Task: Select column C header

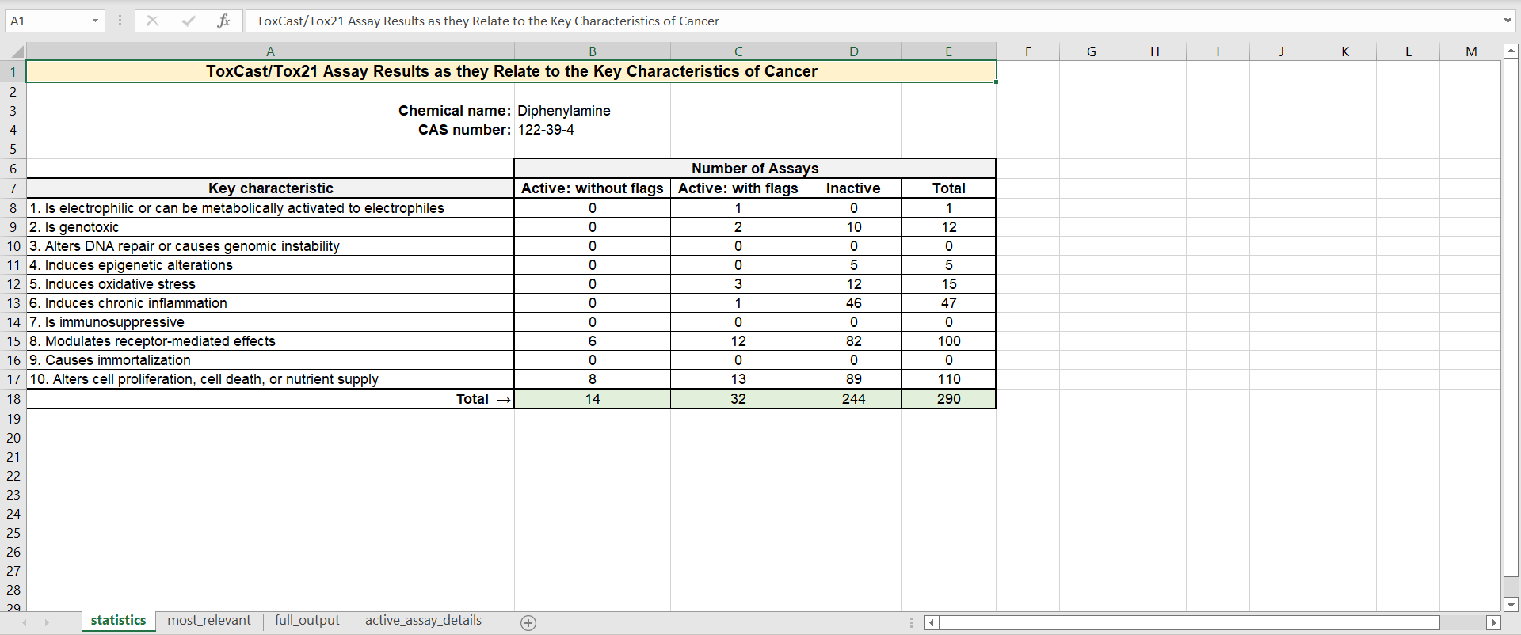Action: point(738,51)
